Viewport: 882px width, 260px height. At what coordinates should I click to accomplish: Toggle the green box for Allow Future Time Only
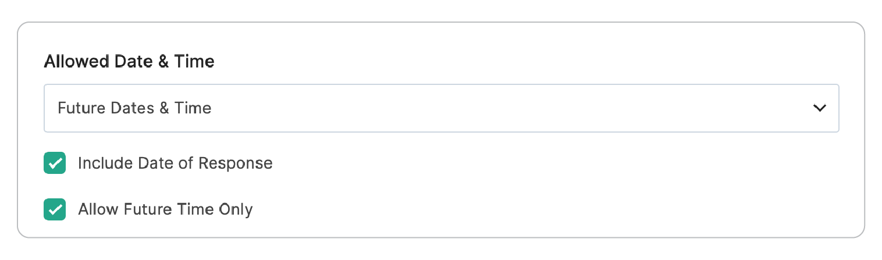[x=55, y=209]
